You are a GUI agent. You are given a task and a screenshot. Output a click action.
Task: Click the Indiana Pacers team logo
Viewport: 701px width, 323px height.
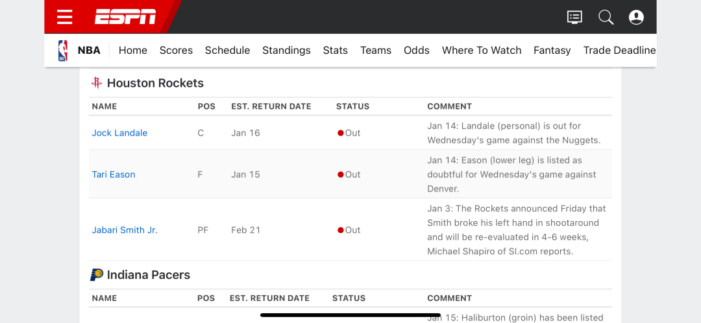(x=97, y=275)
